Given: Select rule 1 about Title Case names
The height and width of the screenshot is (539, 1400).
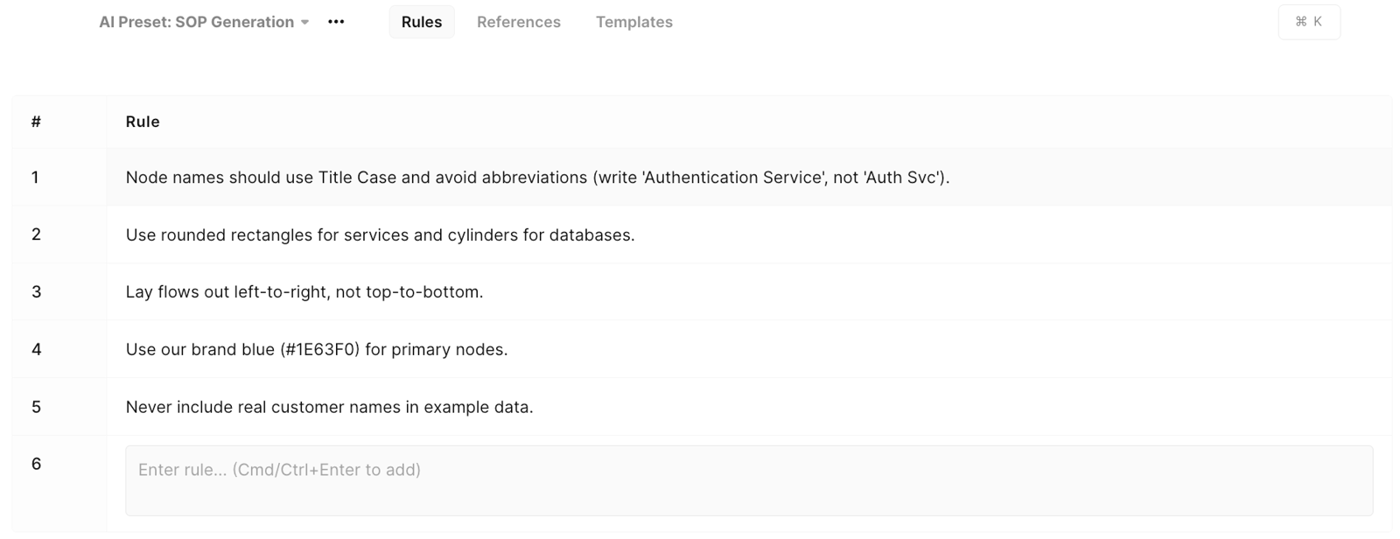Looking at the screenshot, I should [x=537, y=178].
